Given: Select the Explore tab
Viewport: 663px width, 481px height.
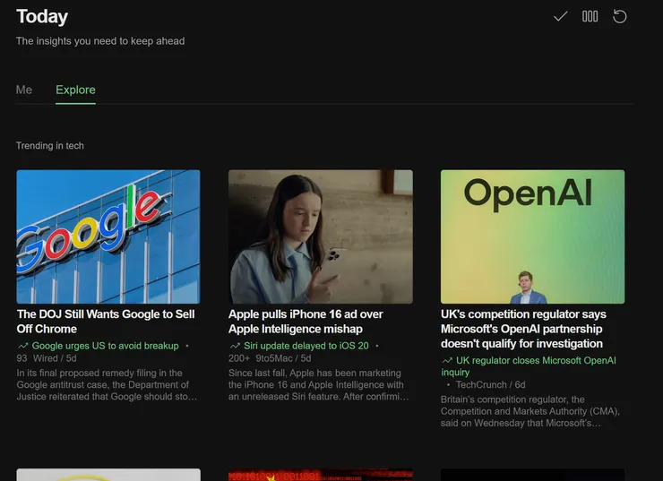Looking at the screenshot, I should (x=75, y=90).
